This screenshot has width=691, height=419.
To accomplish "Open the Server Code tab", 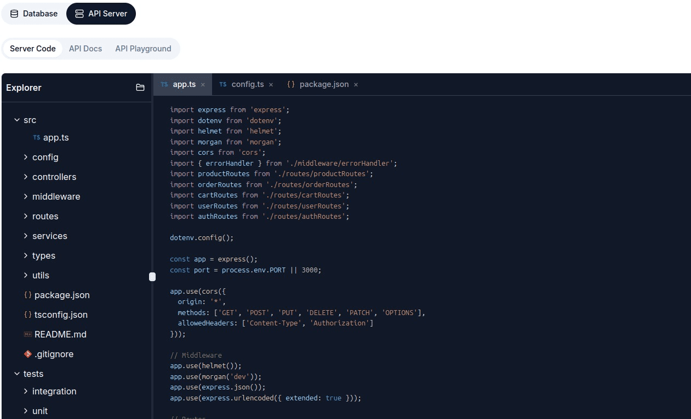I will (x=33, y=49).
